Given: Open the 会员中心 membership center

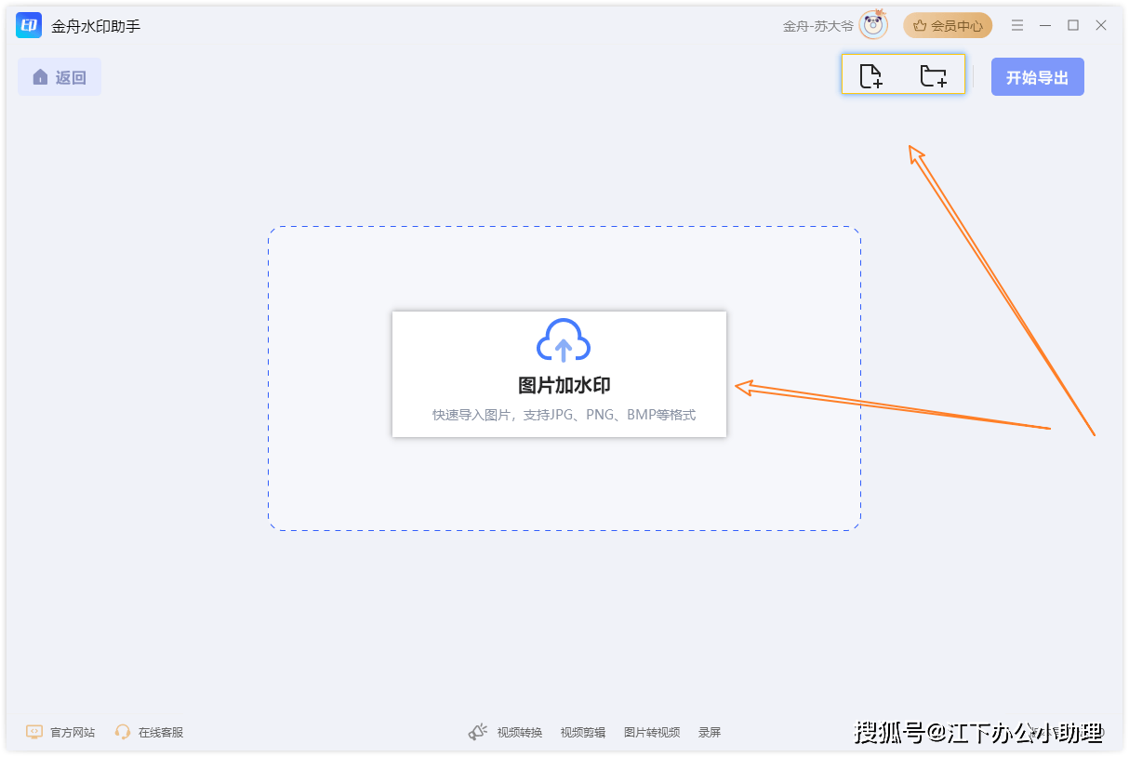Looking at the screenshot, I should coord(948,26).
